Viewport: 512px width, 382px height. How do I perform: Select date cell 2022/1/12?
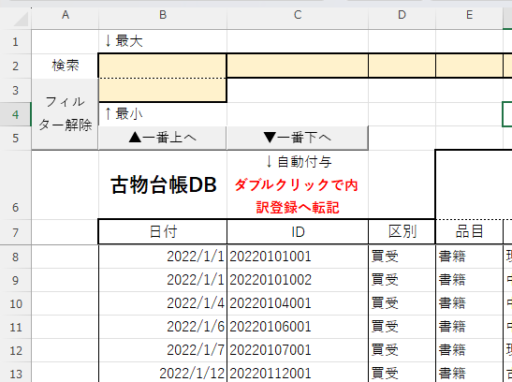[x=162, y=373]
